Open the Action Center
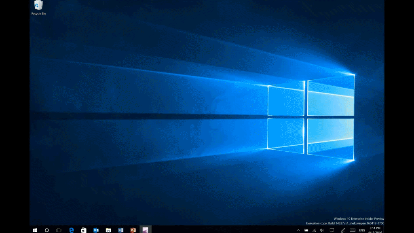 coord(332,230)
